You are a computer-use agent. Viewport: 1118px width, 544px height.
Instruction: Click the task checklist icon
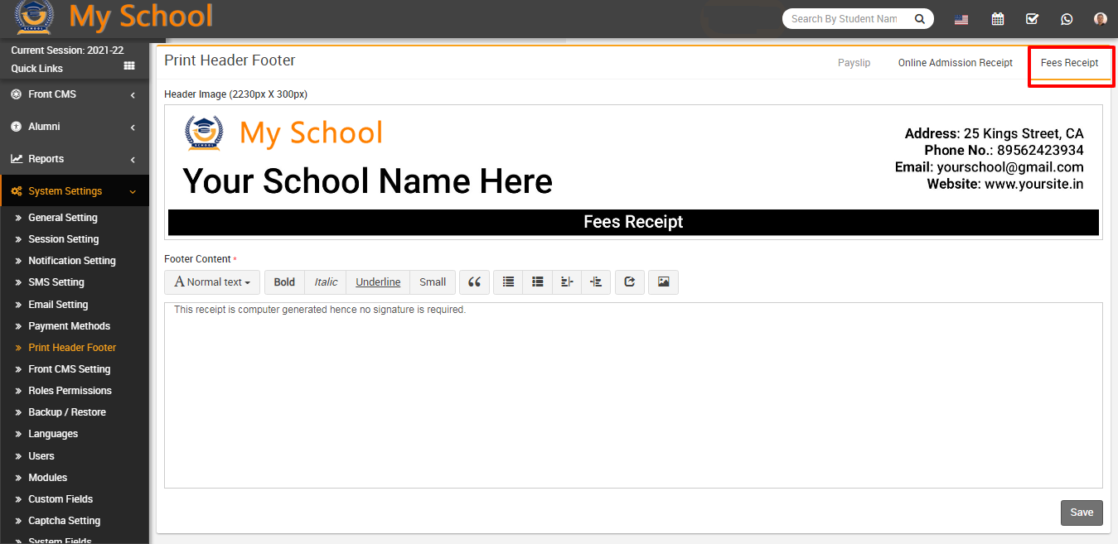(x=1032, y=19)
